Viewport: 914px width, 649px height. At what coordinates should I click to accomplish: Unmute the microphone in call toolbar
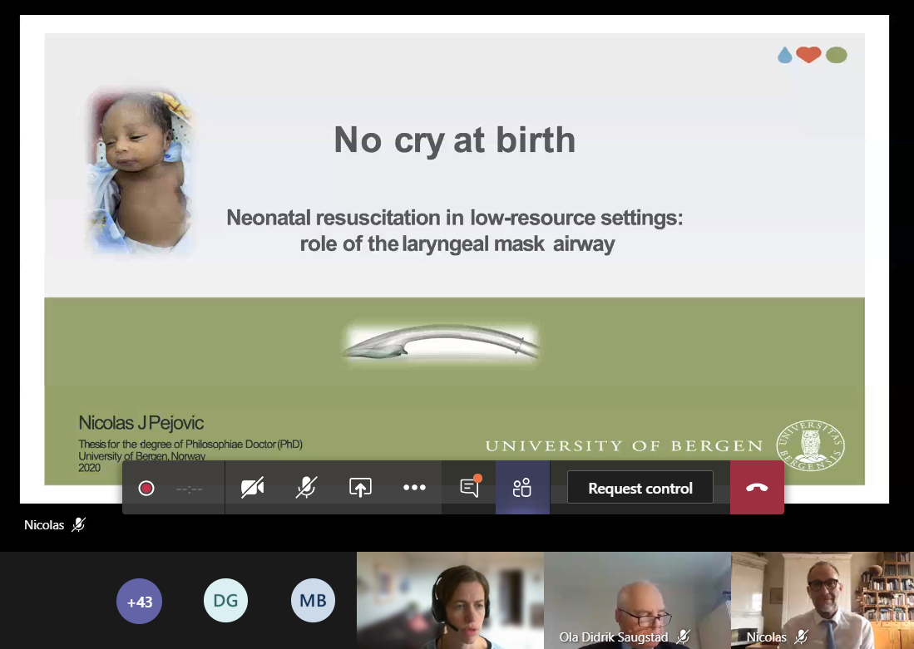(306, 488)
